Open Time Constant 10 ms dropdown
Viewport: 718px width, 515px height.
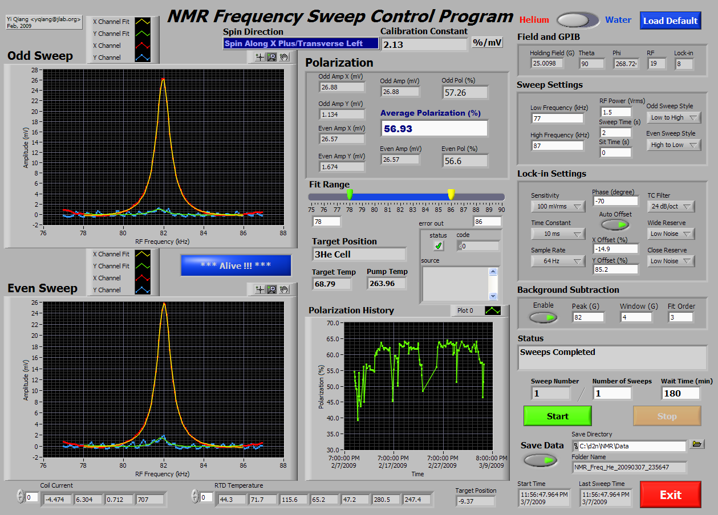[x=558, y=234]
